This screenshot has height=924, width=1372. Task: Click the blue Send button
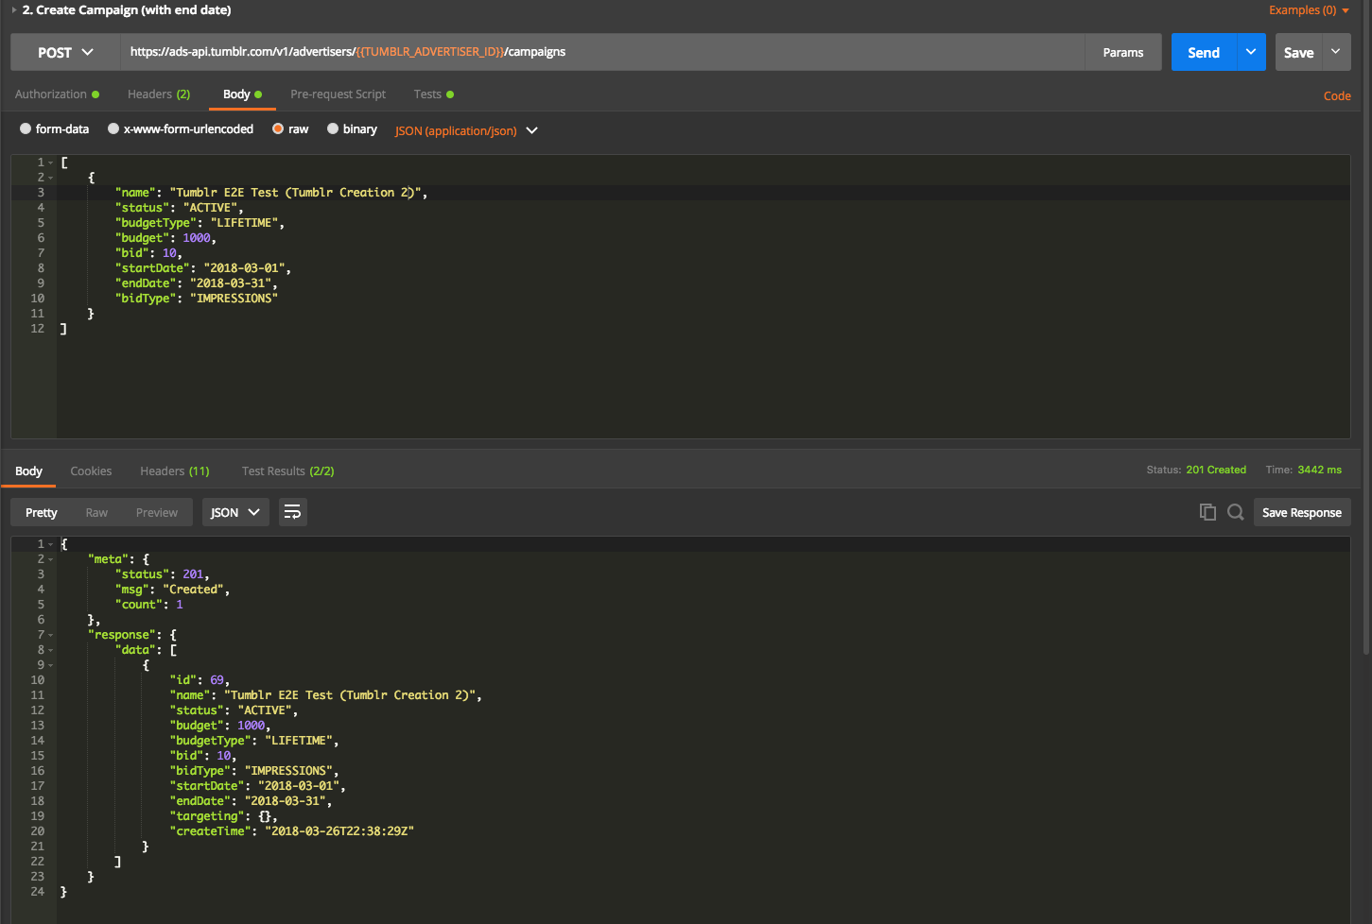point(1204,52)
